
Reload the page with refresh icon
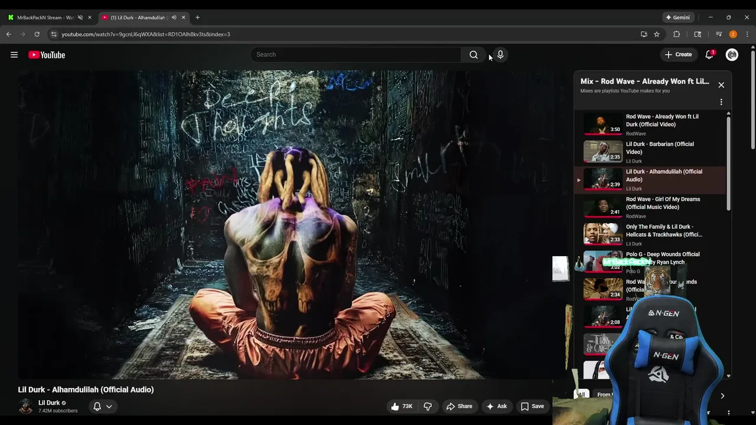point(37,34)
